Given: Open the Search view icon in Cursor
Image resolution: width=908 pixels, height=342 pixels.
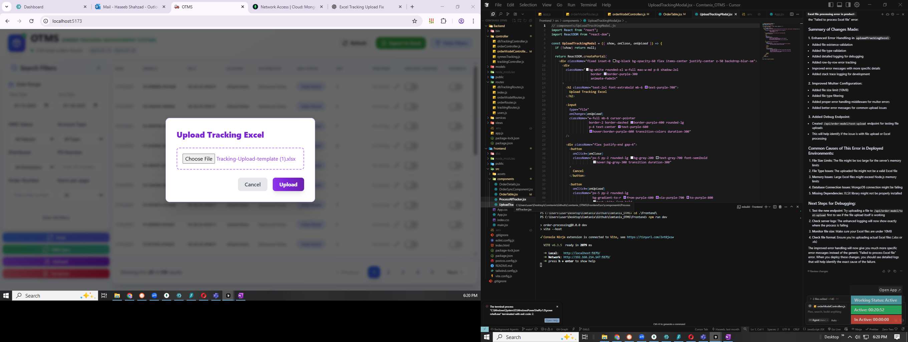Looking at the screenshot, I should click(500, 14).
